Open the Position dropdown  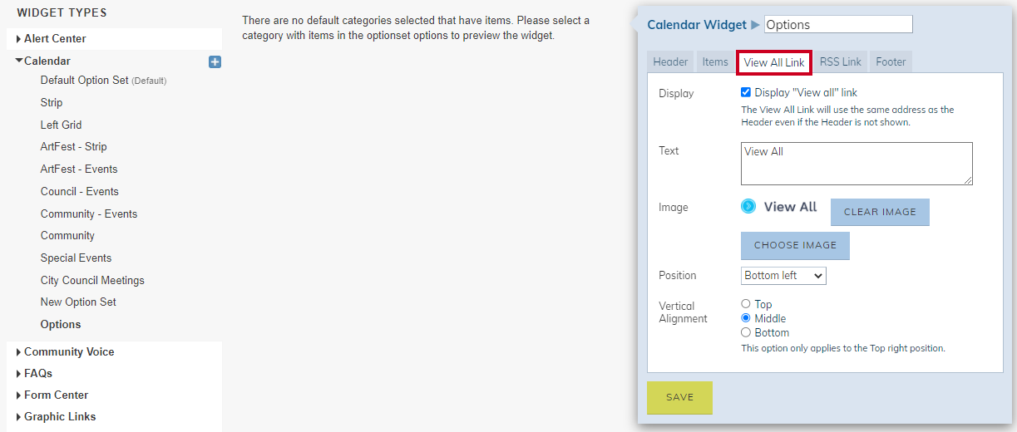(x=783, y=275)
